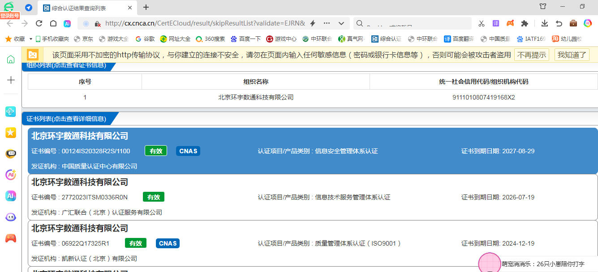Viewport: 598px width, 272px height.
Task: Open the briefcase toolbox icon
Action: coord(573,23)
